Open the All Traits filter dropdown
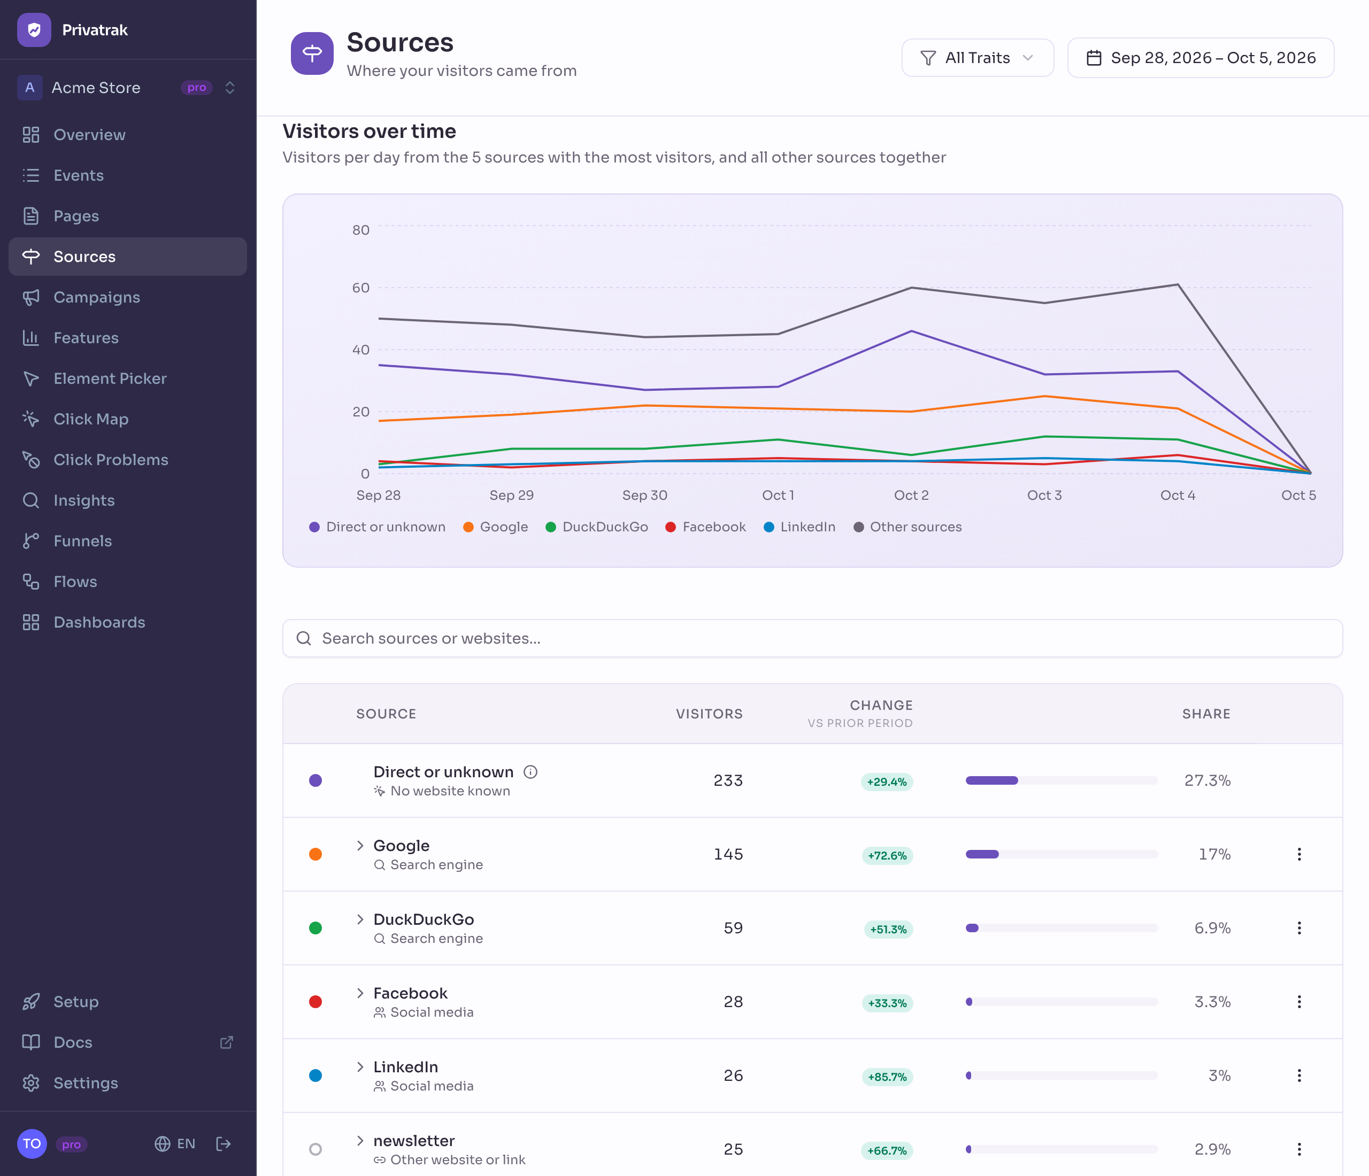Screen dimensions: 1369x1176 pyautogui.click(x=977, y=58)
